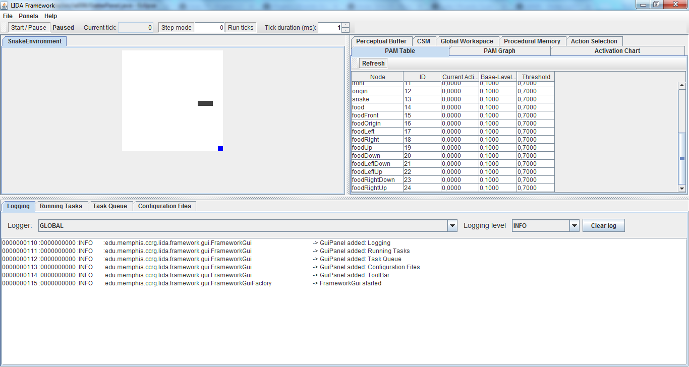Click the Step mode ticks input field
This screenshot has width=689, height=367.
coord(209,28)
